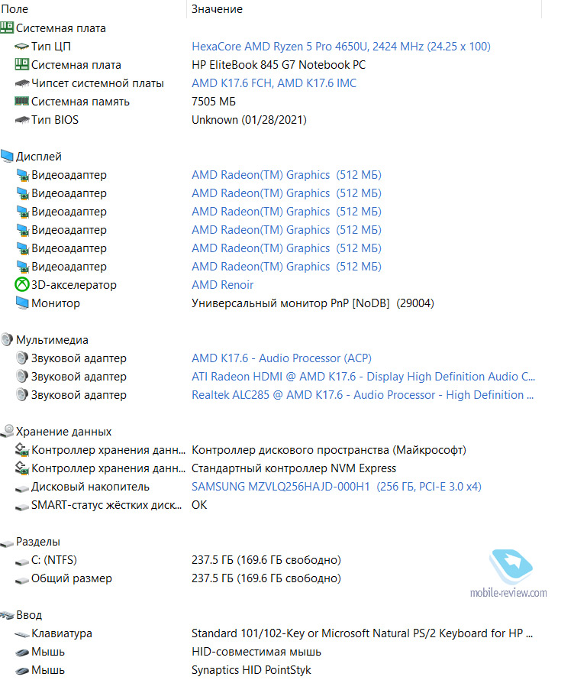587x693 pixels.
Task: Select the 3D-акселератор field label
Action: click(x=74, y=285)
